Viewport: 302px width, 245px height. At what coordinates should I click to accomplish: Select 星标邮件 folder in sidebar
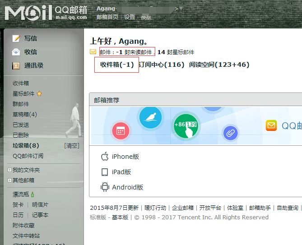[23, 93]
